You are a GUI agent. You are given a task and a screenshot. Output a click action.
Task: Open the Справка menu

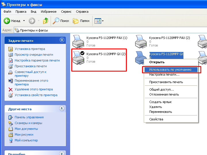point(82,12)
